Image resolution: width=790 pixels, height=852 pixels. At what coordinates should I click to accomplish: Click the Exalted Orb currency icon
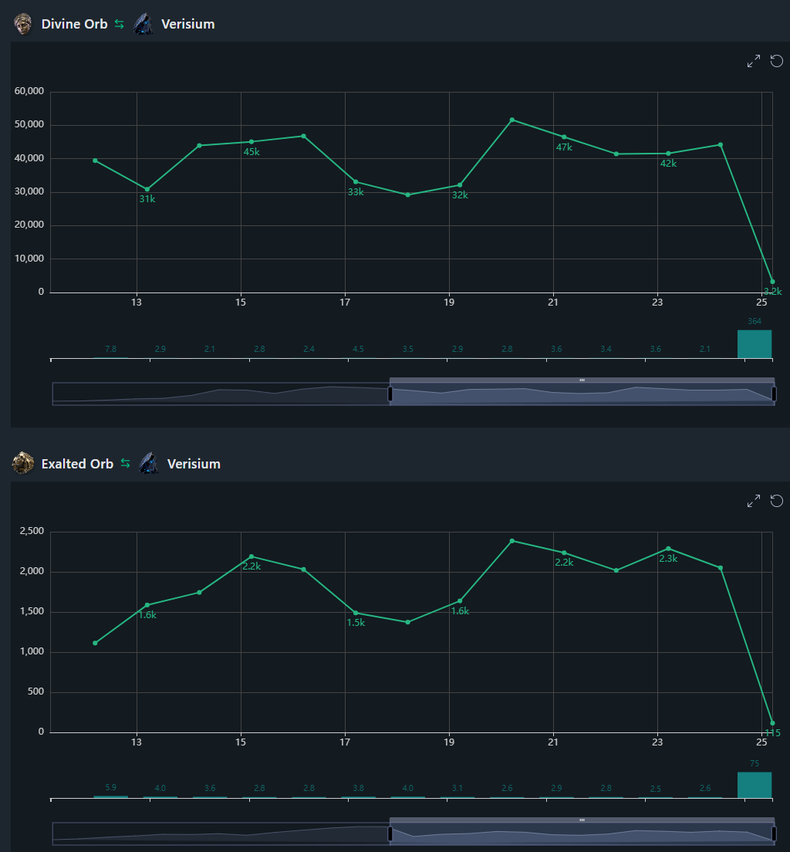tap(23, 464)
